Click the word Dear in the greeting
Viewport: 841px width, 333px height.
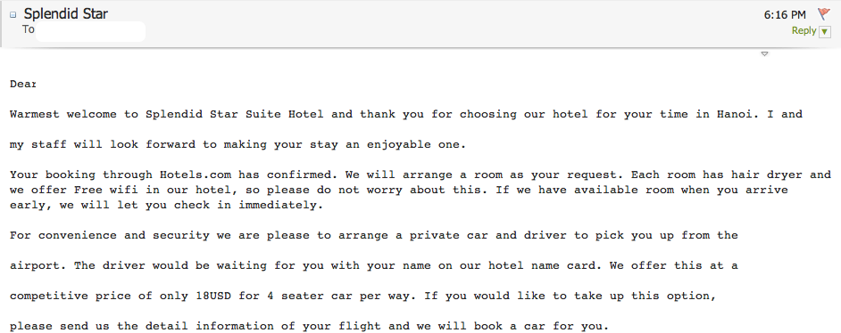[23, 84]
